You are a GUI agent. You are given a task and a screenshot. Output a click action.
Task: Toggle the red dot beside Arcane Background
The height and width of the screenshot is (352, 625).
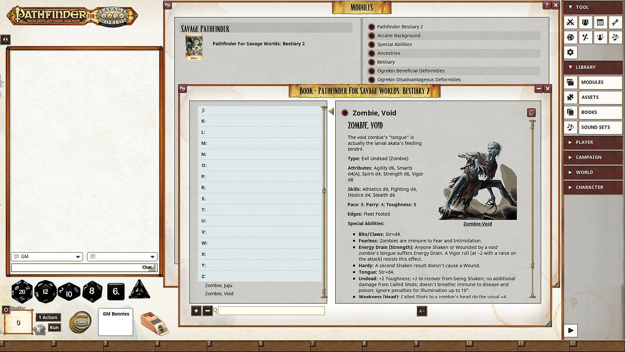click(371, 36)
